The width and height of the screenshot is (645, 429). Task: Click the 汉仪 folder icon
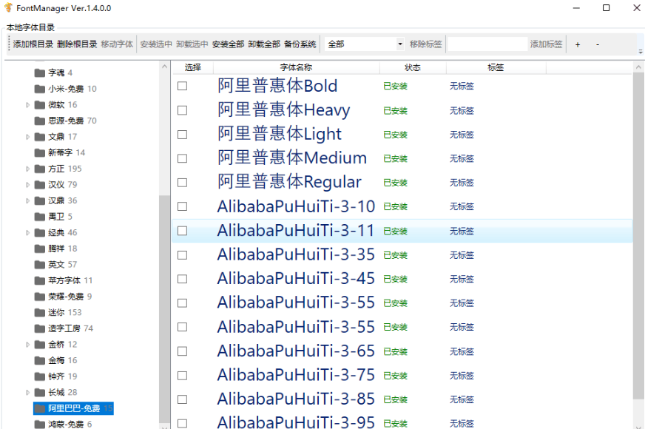[39, 185]
